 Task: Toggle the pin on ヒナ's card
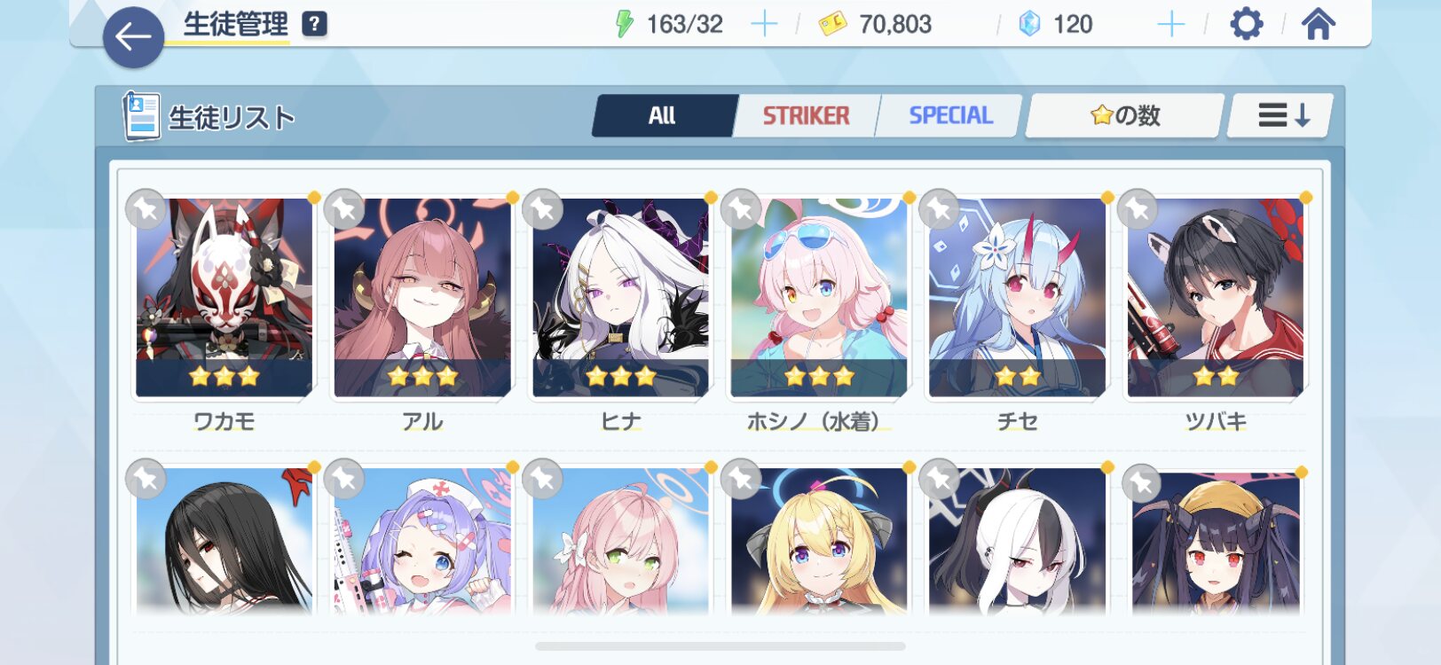542,210
